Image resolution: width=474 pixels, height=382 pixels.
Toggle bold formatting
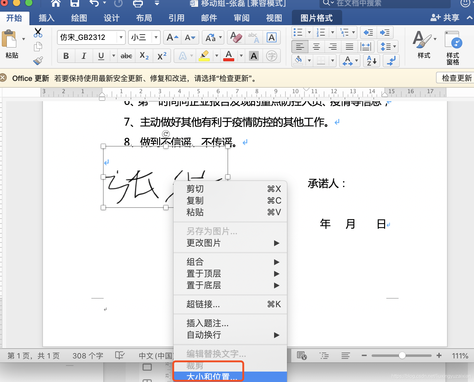click(66, 56)
